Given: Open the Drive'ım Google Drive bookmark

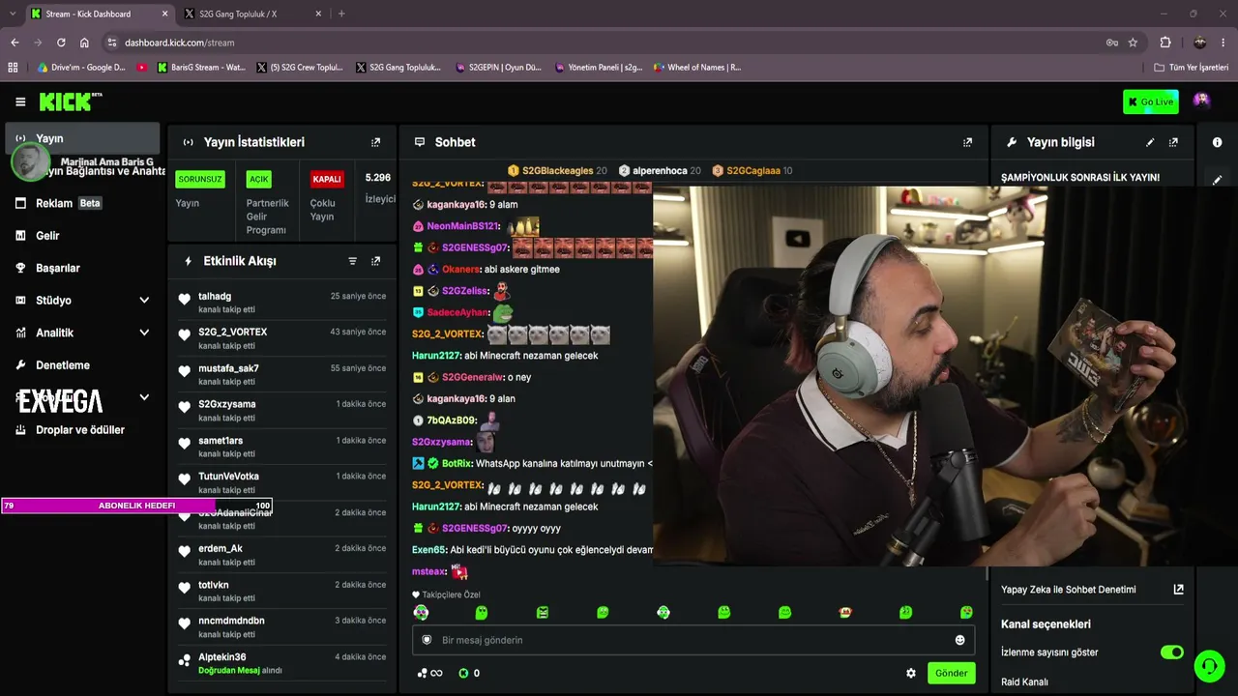Looking at the screenshot, I should (x=81, y=68).
